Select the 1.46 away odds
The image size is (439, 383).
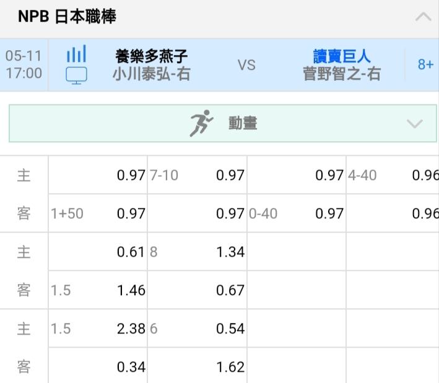tap(131, 290)
